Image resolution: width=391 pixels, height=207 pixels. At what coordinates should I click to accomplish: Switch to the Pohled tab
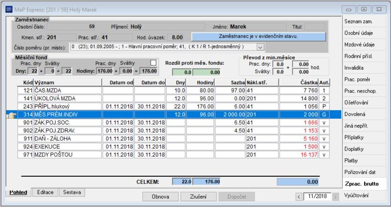click(18, 192)
